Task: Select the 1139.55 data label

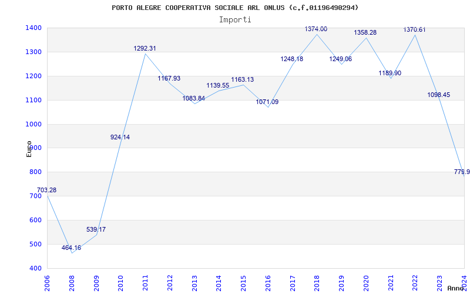Action: [x=218, y=85]
